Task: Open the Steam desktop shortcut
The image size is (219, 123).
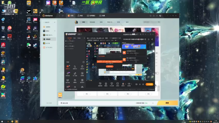Action: [x=35, y=45]
